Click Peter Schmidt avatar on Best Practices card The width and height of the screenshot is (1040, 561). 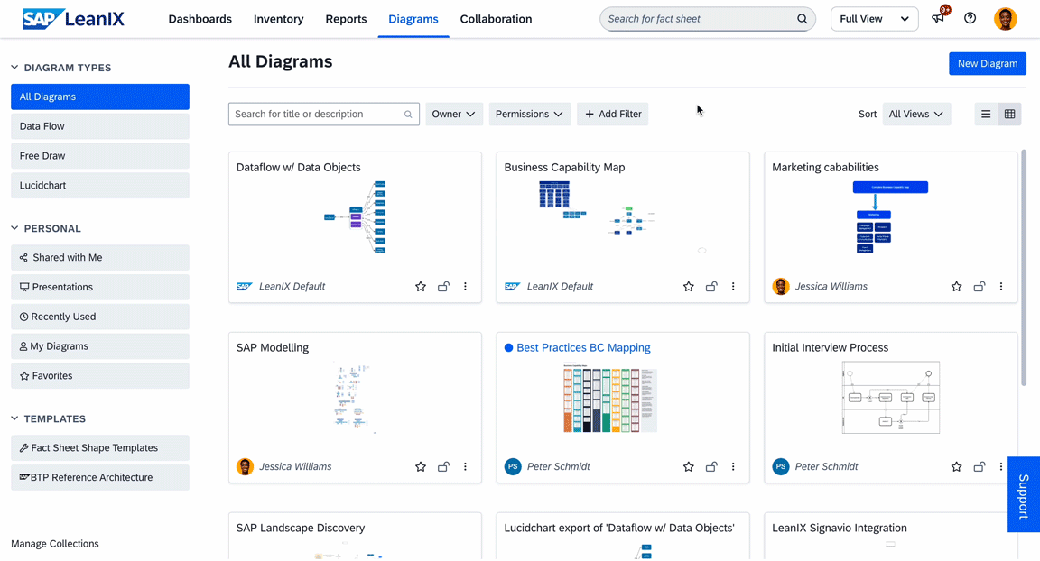click(x=513, y=466)
